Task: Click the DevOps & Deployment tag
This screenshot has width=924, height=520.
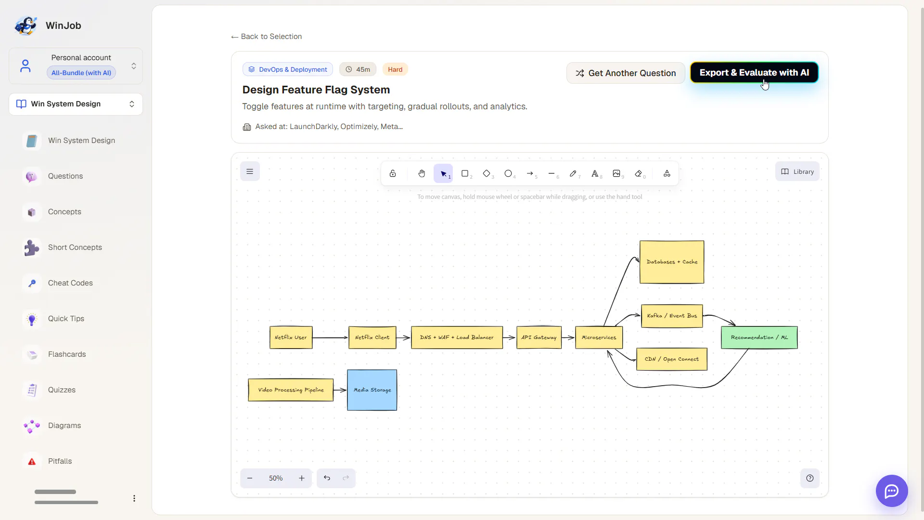Action: point(288,69)
